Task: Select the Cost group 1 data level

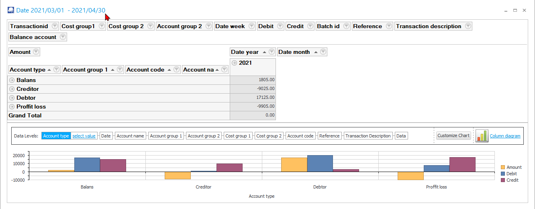Action: [238, 136]
